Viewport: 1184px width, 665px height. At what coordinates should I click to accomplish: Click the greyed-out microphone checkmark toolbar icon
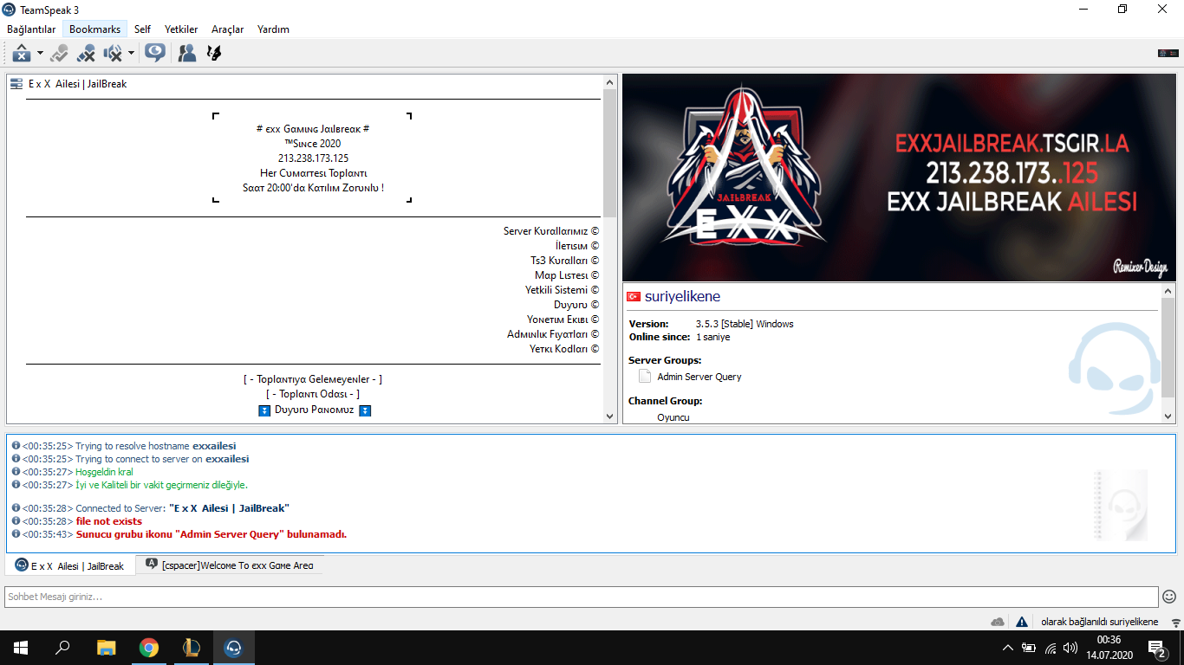(59, 54)
